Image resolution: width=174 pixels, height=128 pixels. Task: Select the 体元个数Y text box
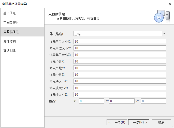[x=120, y=68]
